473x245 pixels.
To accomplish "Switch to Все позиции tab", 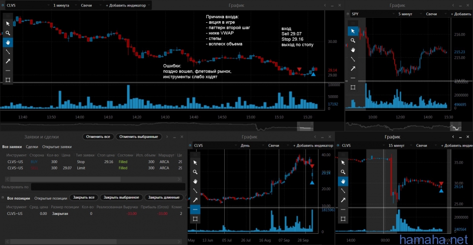I will [18, 198].
